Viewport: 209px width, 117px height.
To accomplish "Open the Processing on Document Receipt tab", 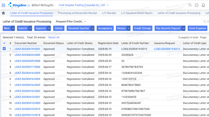I will coord(77,13).
